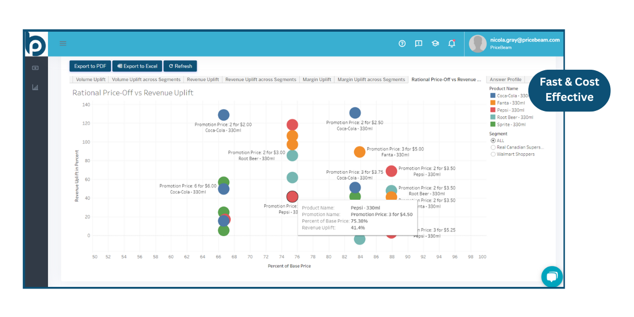The image size is (634, 317).
Task: Open the notifications bell
Action: (452, 43)
